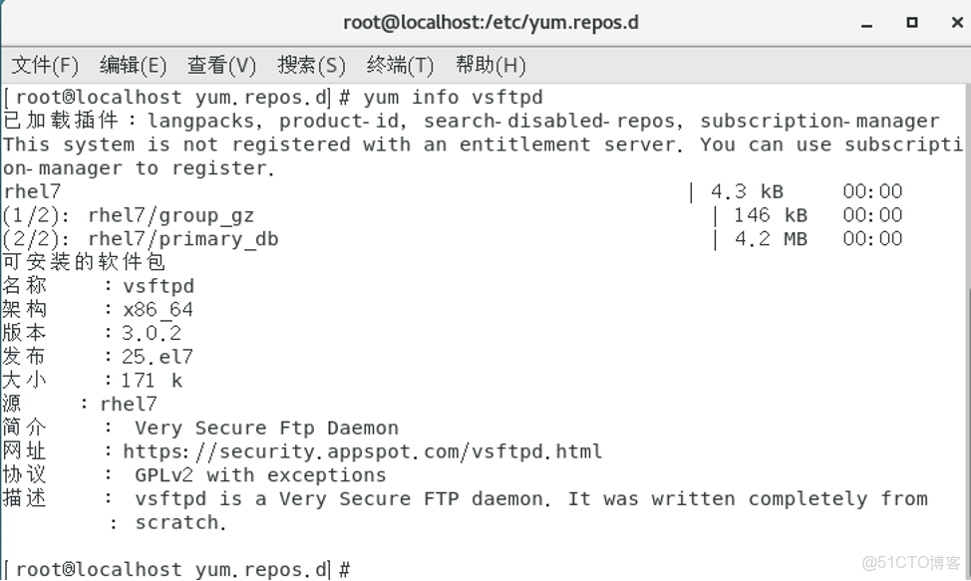The width and height of the screenshot is (971, 581).
Task: Click the 171 k size value
Action: point(150,380)
